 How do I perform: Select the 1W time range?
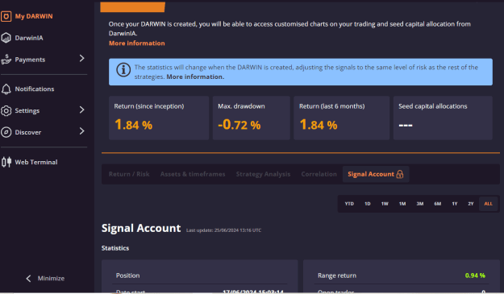tap(385, 204)
